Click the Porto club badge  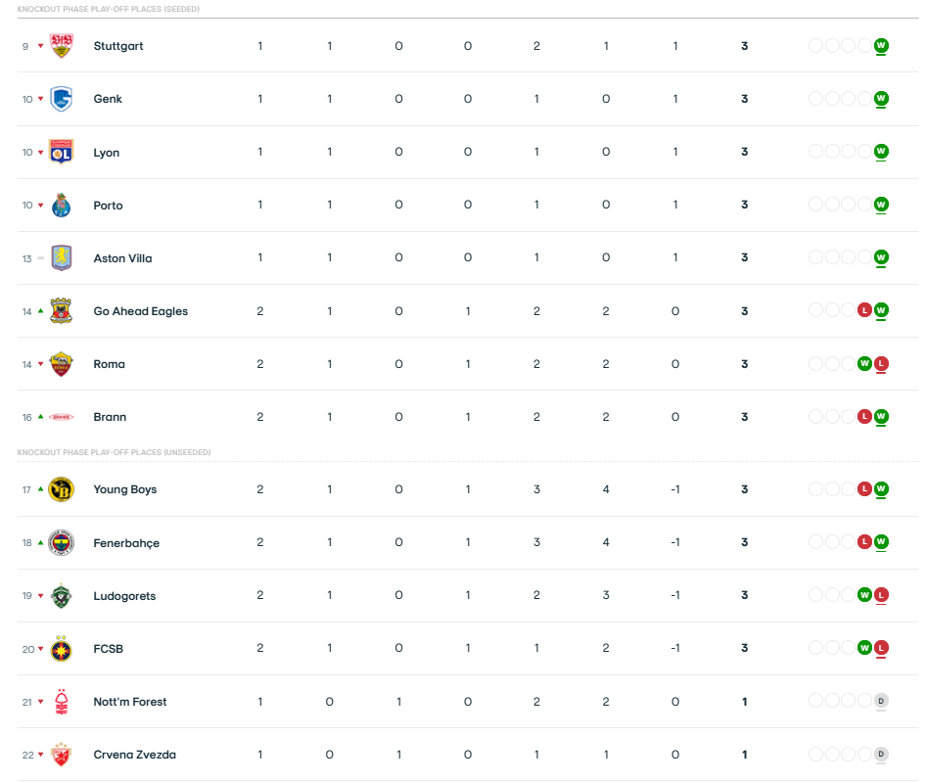[x=62, y=206]
